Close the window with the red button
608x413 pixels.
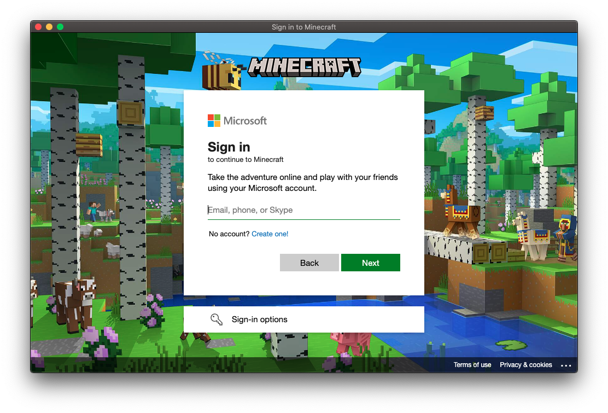38,27
